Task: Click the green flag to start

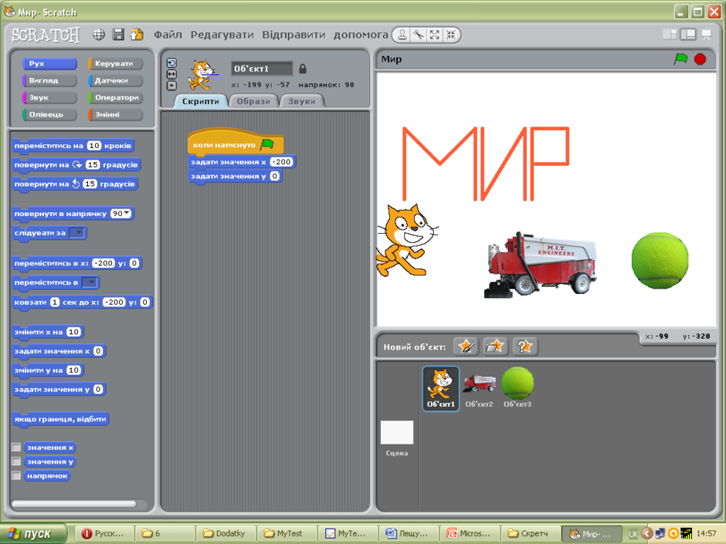Action: click(x=680, y=59)
